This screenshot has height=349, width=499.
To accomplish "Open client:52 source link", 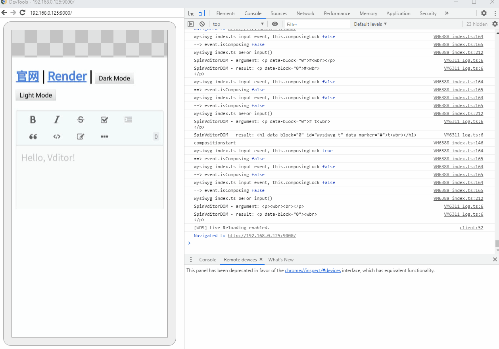I will 471,228.
